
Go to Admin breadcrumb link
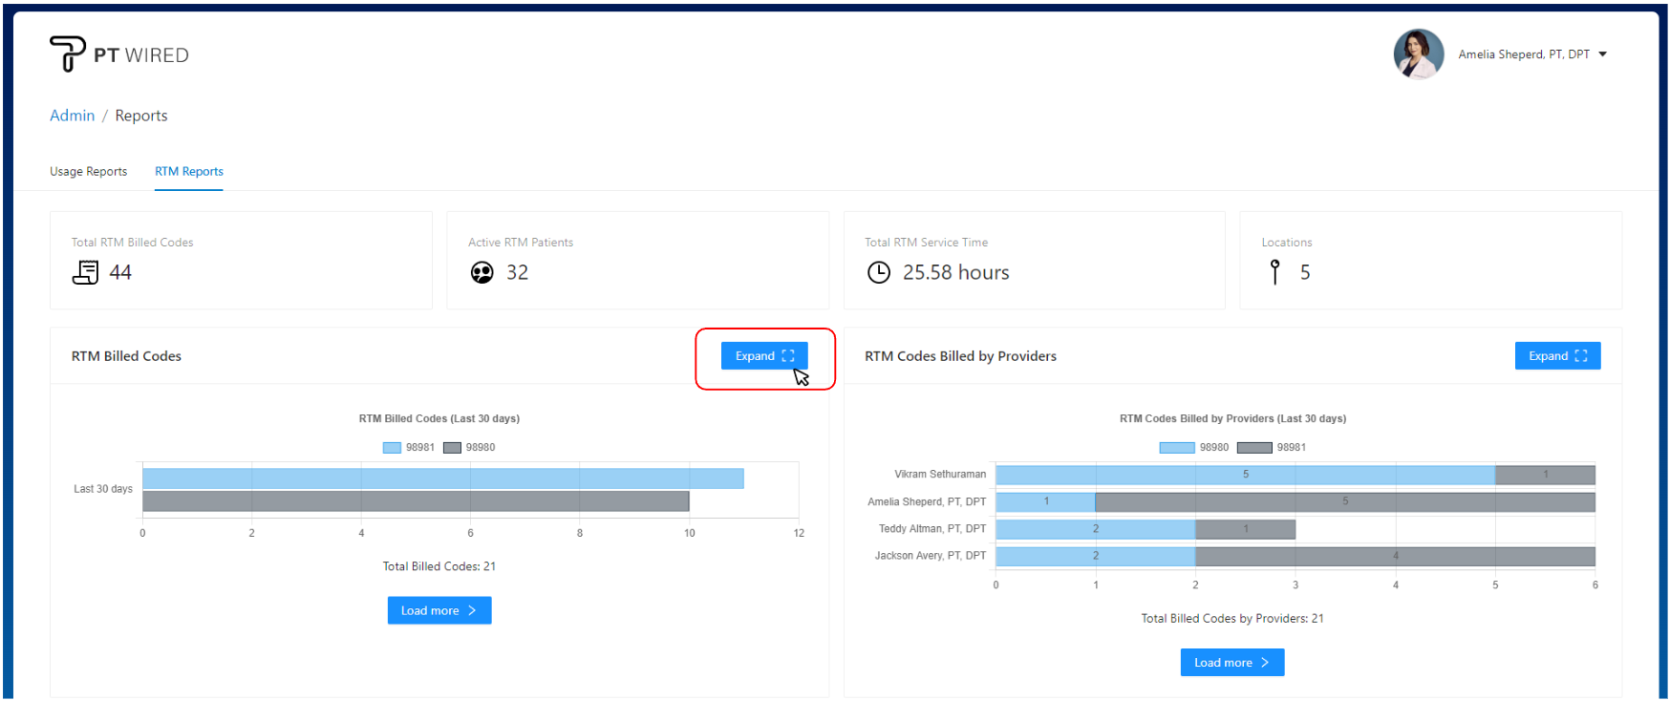[72, 116]
